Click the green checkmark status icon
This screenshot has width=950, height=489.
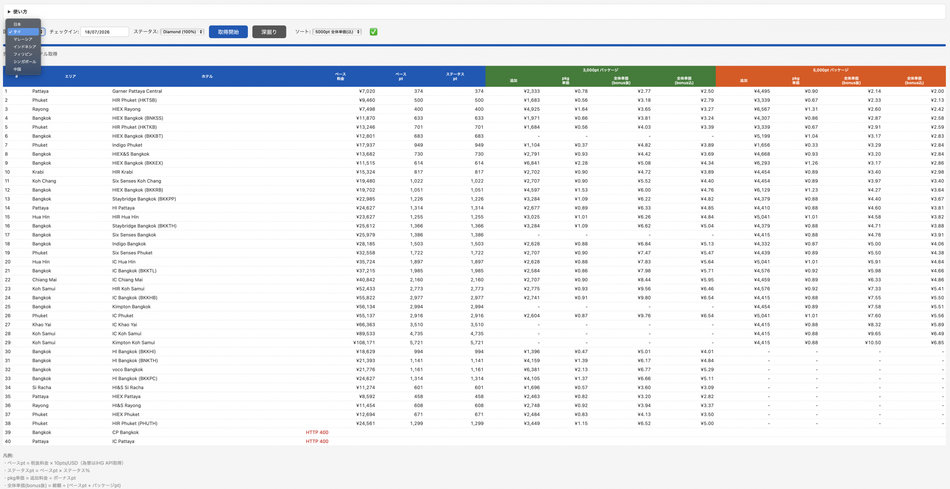(x=373, y=32)
